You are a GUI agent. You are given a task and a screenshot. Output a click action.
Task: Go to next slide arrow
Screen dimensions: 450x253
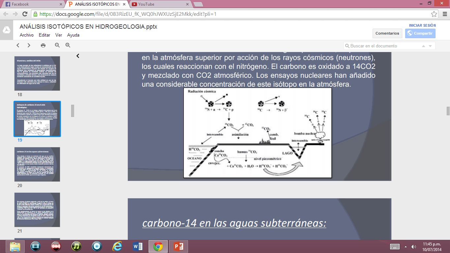29,45
